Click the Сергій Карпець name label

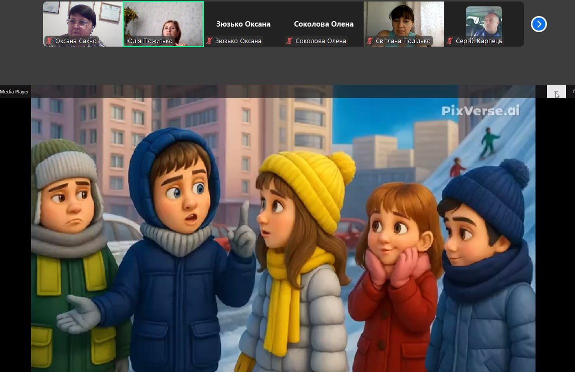(x=478, y=41)
